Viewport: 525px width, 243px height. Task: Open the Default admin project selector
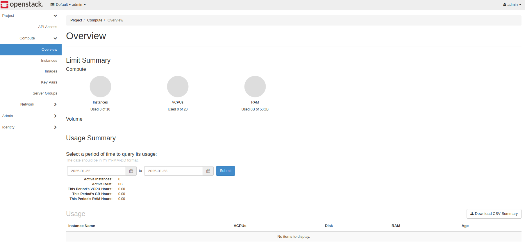pos(68,5)
